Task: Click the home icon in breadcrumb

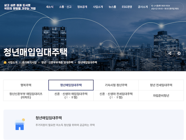Action: click(x=5, y=62)
